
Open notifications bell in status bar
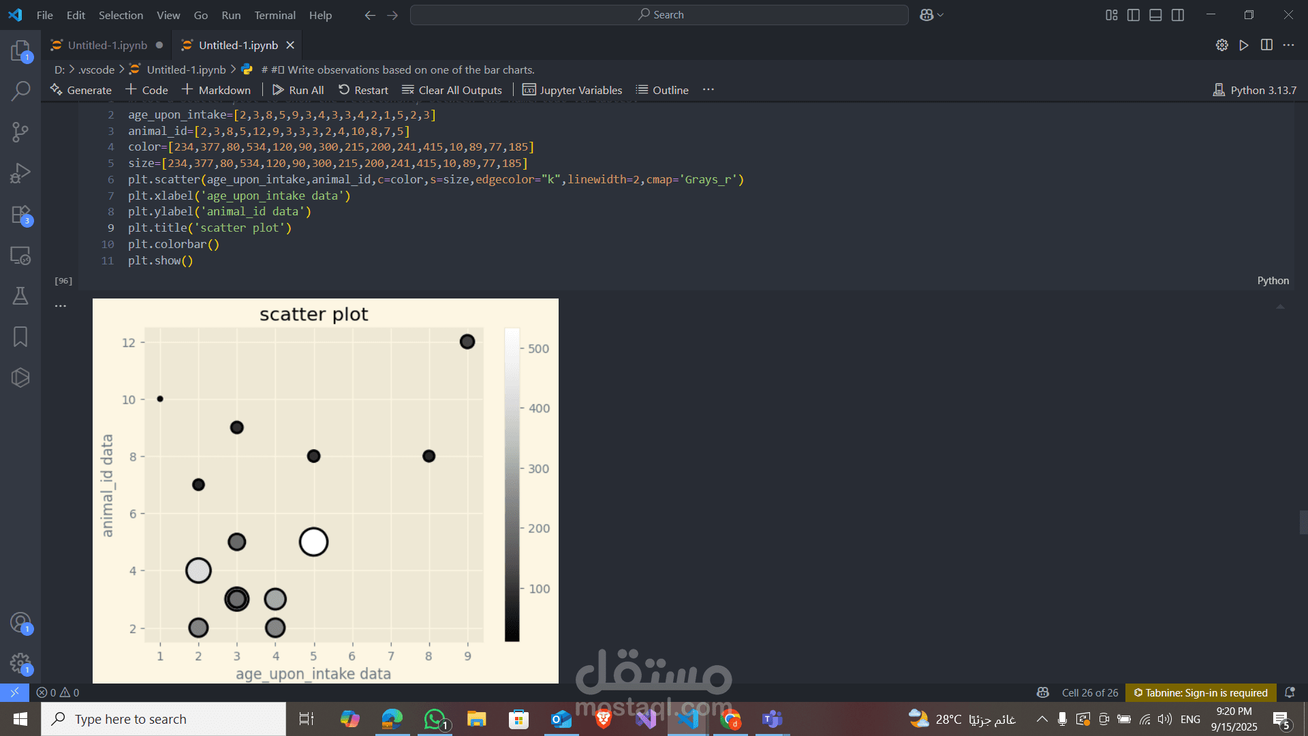click(1290, 692)
